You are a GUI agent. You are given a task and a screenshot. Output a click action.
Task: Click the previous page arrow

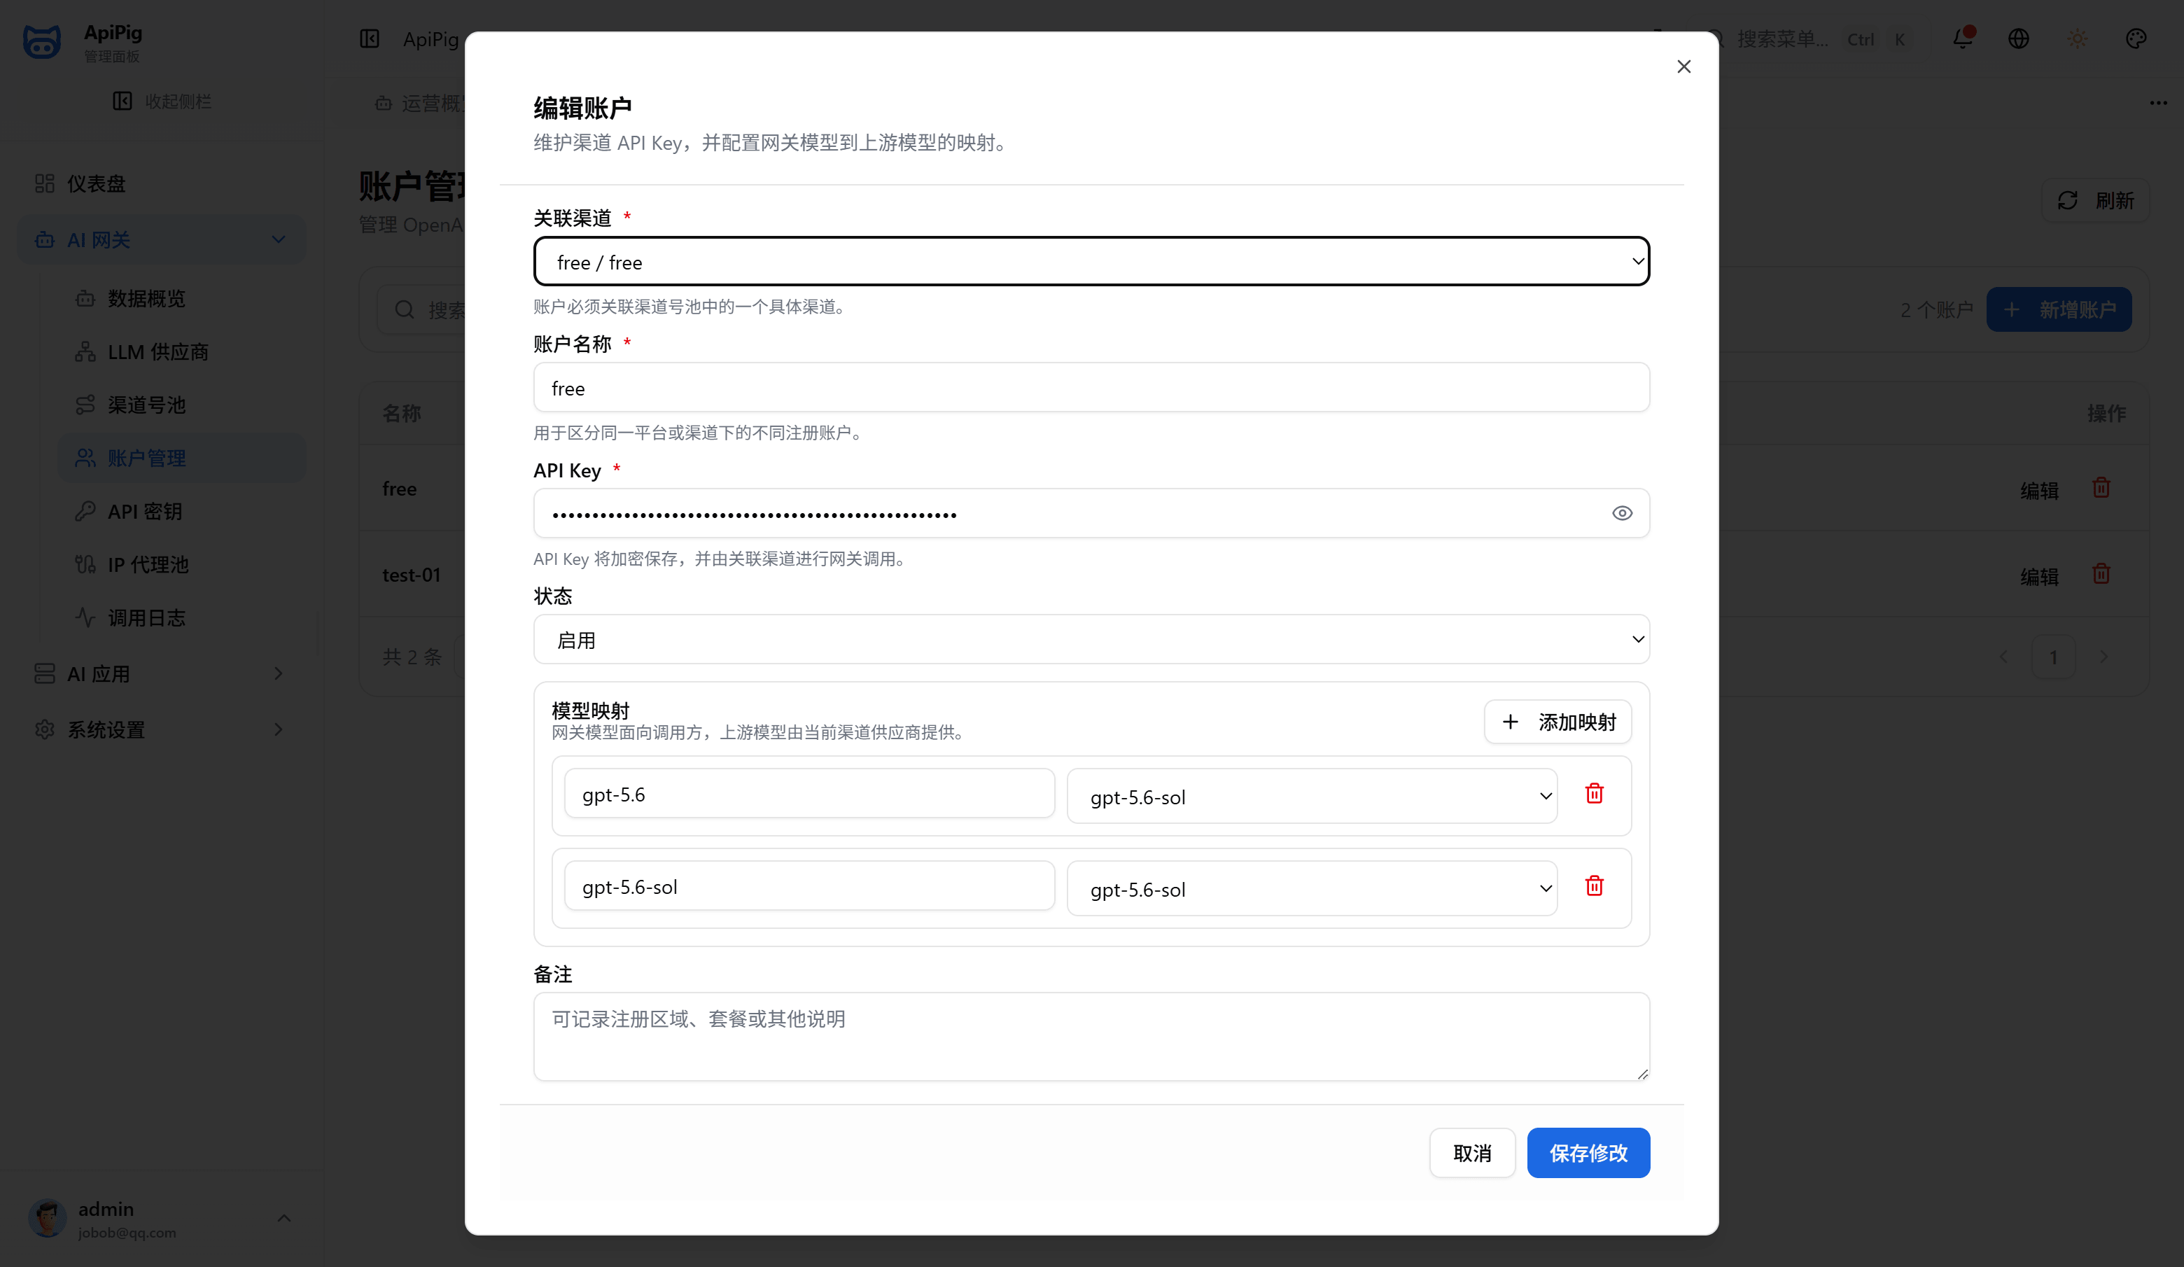2003,657
